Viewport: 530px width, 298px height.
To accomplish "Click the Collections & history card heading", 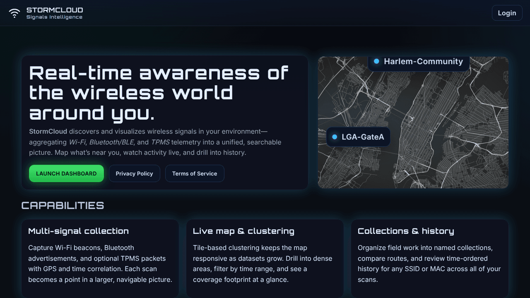I will (406, 231).
